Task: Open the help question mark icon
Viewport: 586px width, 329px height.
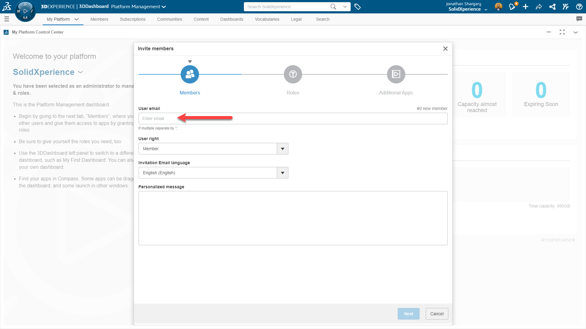Action: 579,7
